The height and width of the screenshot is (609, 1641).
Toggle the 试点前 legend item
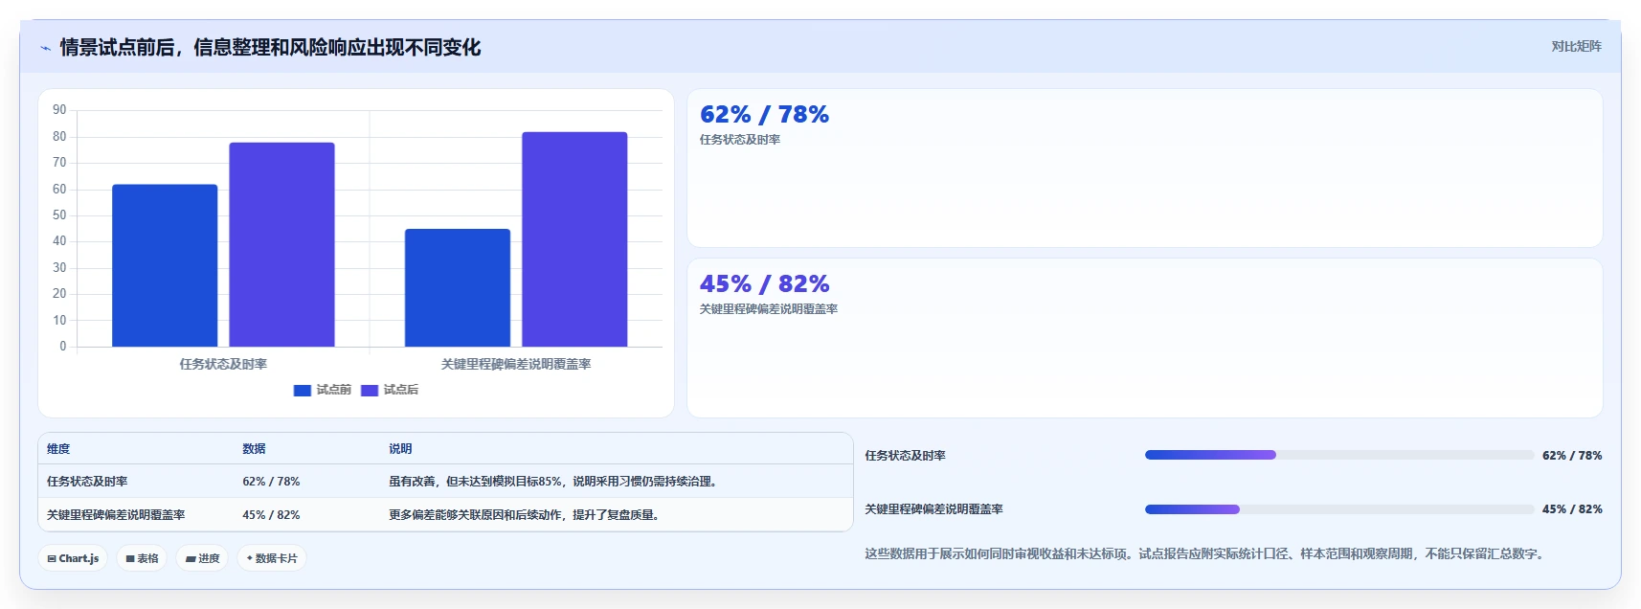pos(323,390)
